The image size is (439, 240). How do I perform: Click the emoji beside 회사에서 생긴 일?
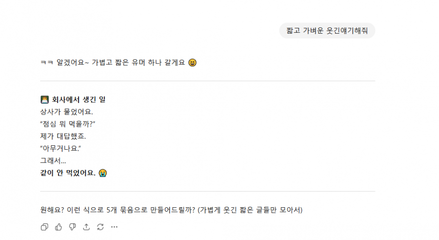[x=45, y=100]
